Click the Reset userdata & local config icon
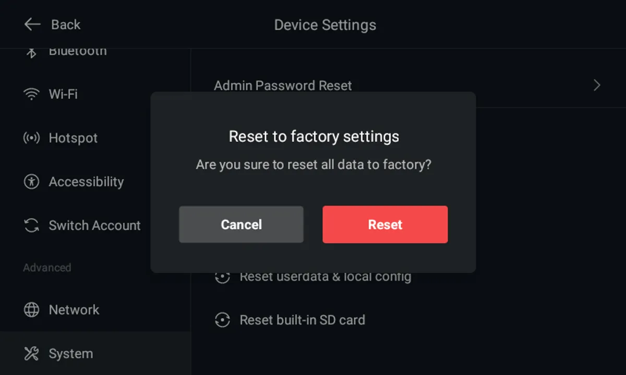Viewport: 626px width, 375px height. click(223, 277)
